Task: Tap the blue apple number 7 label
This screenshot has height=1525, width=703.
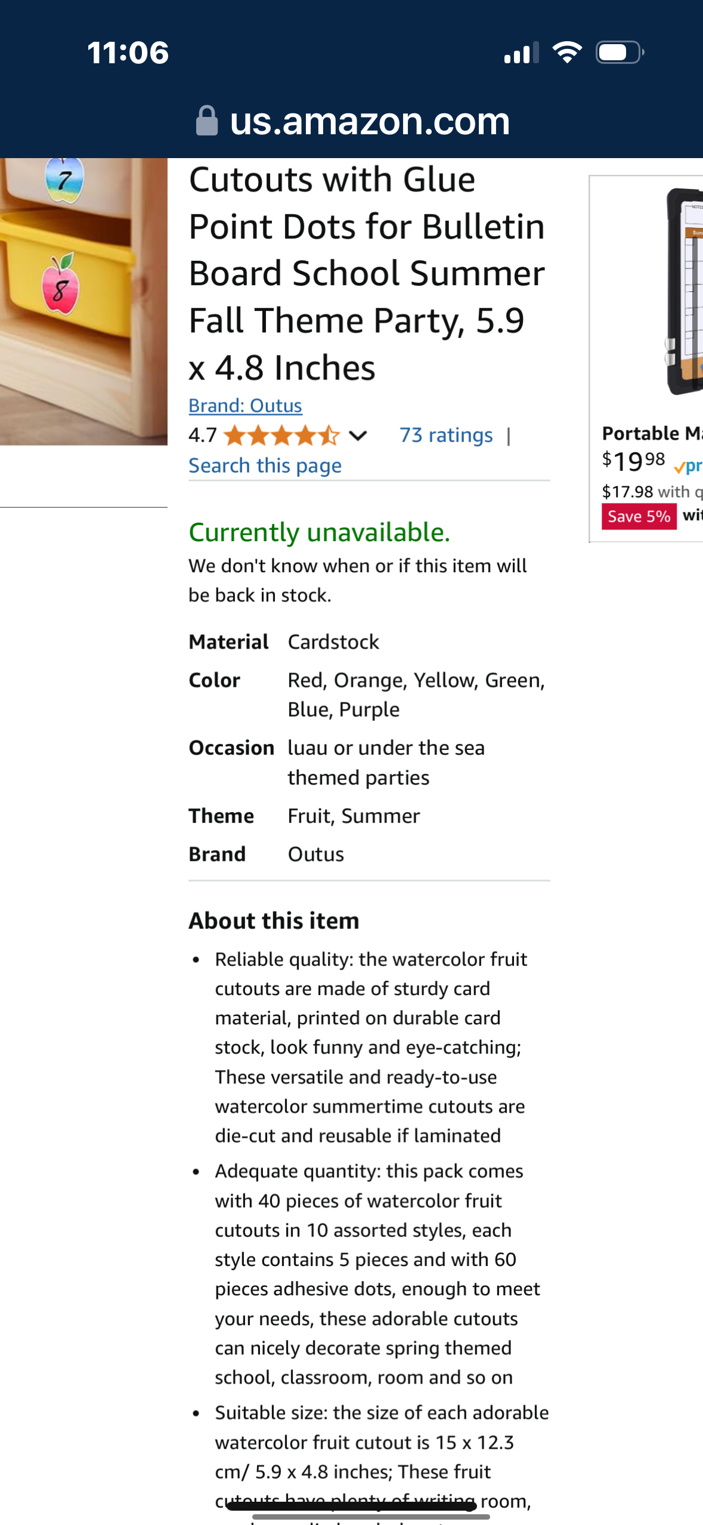Action: [64, 179]
